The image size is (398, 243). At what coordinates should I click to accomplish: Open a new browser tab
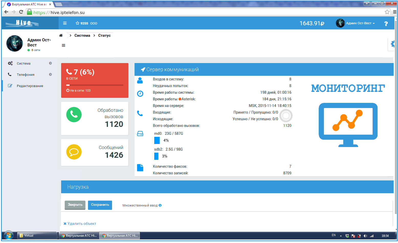58,4
